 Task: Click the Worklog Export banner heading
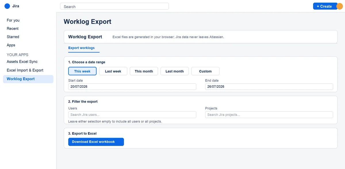(85, 37)
